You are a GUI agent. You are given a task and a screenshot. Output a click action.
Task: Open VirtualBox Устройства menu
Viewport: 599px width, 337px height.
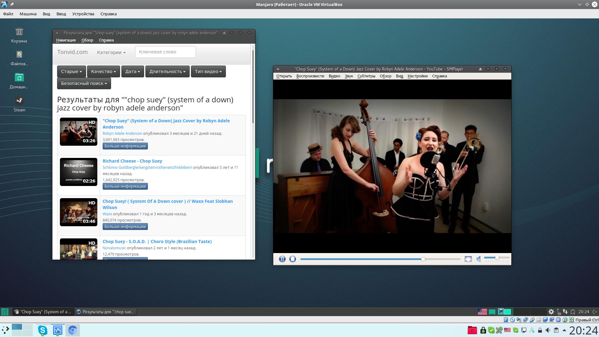click(83, 14)
